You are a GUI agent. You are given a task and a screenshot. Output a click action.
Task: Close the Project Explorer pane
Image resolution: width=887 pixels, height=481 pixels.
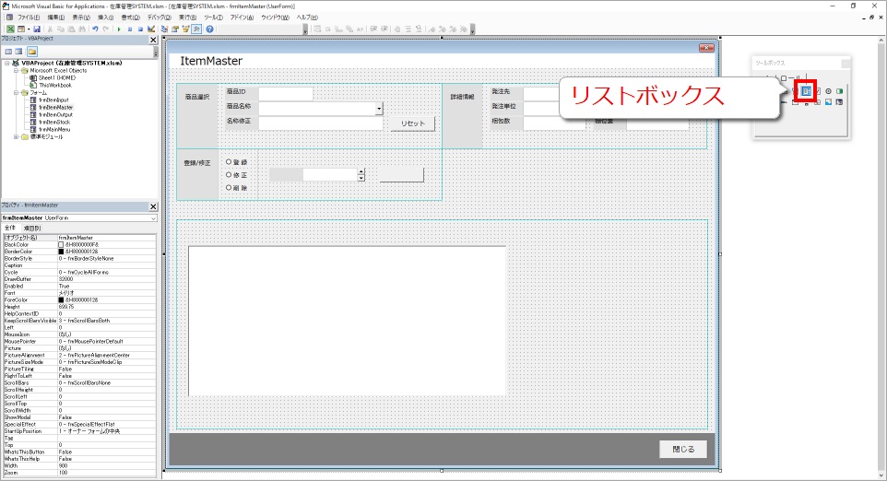(x=153, y=40)
